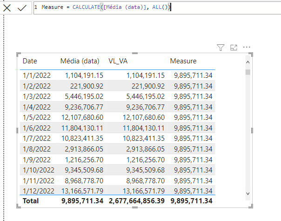Select the 1/1/2022 date cell
The height and width of the screenshot is (221, 281).
point(37,76)
